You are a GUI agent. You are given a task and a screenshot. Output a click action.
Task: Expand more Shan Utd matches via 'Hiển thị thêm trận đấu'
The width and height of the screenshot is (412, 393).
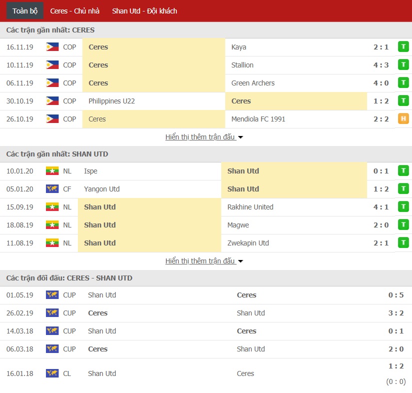pyautogui.click(x=204, y=261)
